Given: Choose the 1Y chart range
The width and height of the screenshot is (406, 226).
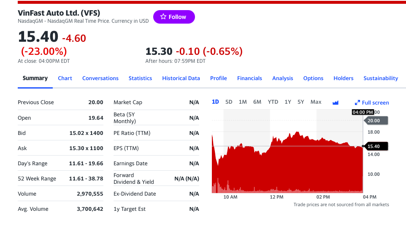Looking at the screenshot, I should (x=288, y=102).
